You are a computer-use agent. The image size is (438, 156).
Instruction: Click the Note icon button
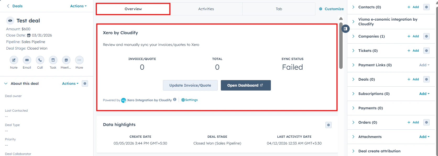pyautogui.click(x=14, y=60)
